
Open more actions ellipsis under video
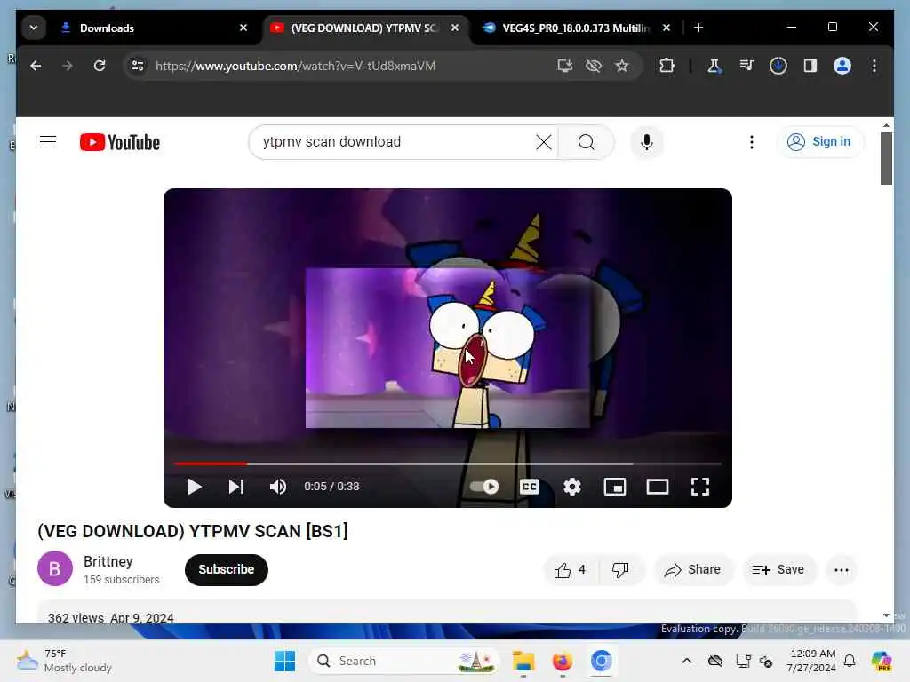tap(842, 570)
